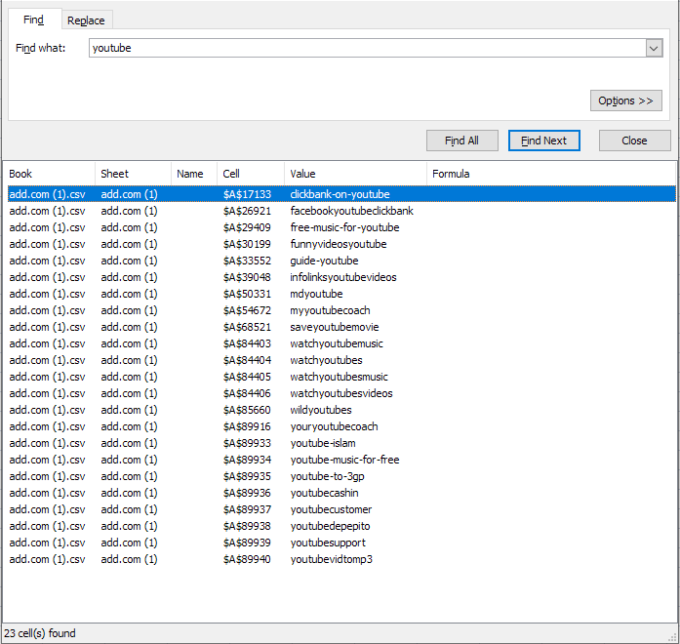Click cell reference $A$84404
680x644 pixels.
[x=247, y=360]
